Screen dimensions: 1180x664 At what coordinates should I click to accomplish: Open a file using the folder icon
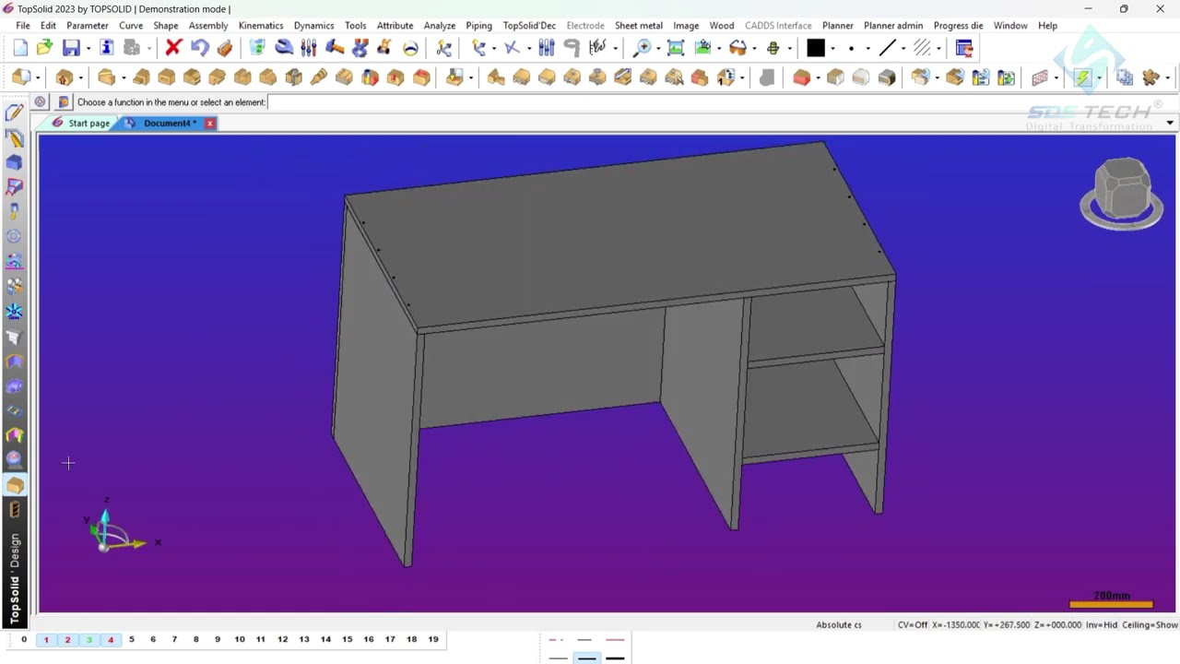(x=44, y=48)
